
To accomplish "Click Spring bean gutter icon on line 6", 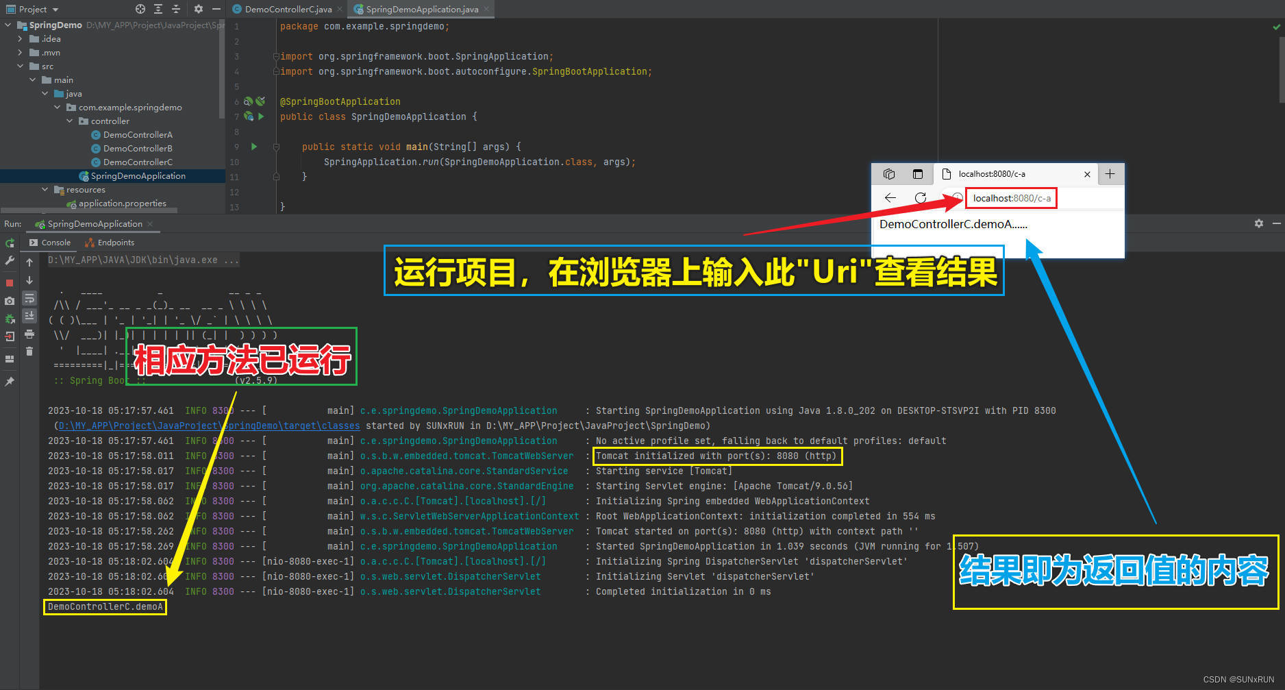I will tap(248, 101).
